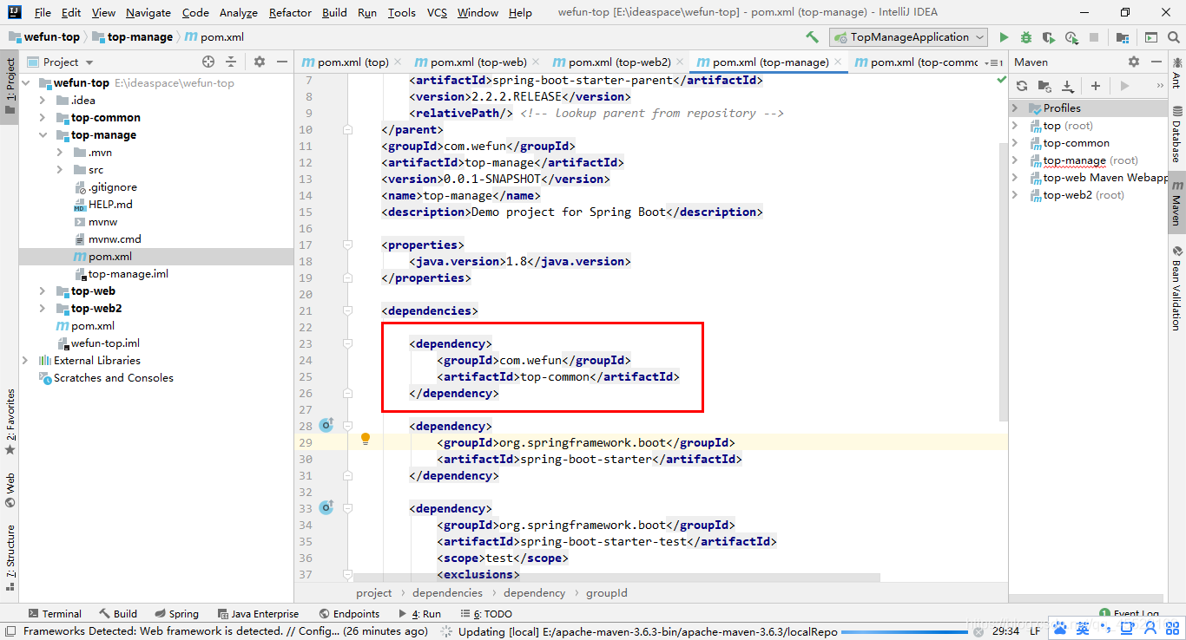Close the pom.xml (top-manage) tab
The width and height of the screenshot is (1186, 640).
coord(839,62)
